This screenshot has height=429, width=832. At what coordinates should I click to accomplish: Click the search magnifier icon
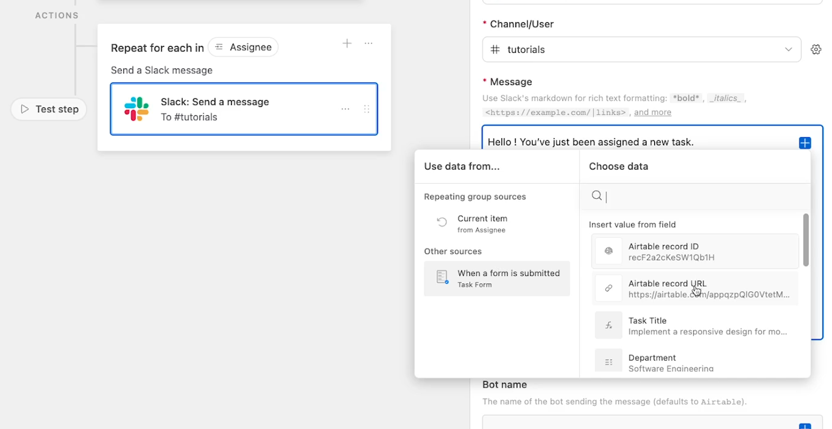(x=597, y=196)
